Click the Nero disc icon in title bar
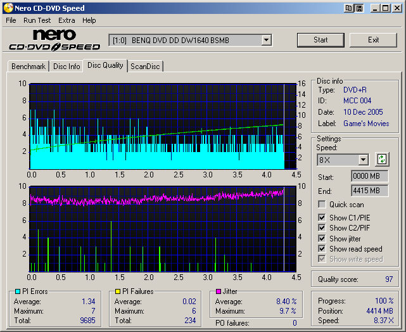Viewport: 406px width, 332px height. coord(7,8)
